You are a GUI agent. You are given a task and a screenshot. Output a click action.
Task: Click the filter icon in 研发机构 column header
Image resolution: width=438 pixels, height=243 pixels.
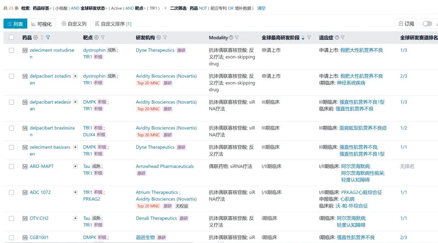pyautogui.click(x=165, y=37)
